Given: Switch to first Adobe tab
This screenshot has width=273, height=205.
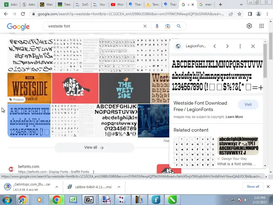Looking at the screenshot, I should 11,5.
